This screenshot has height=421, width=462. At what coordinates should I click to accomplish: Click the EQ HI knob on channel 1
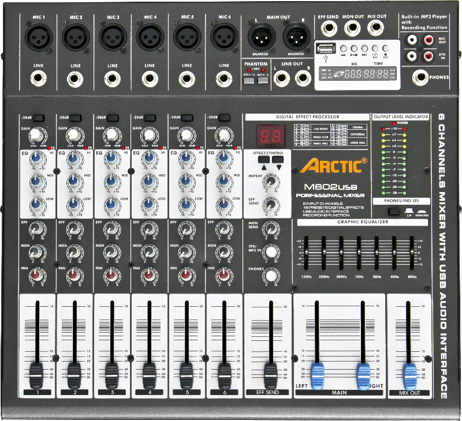coord(37,159)
